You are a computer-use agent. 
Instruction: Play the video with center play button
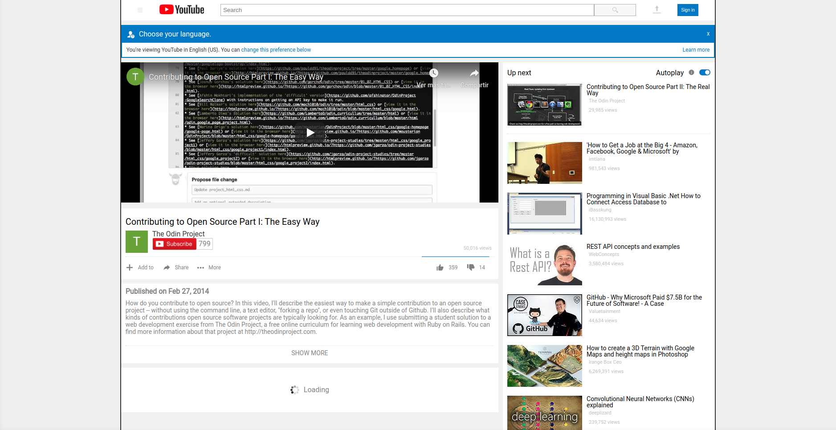310,132
